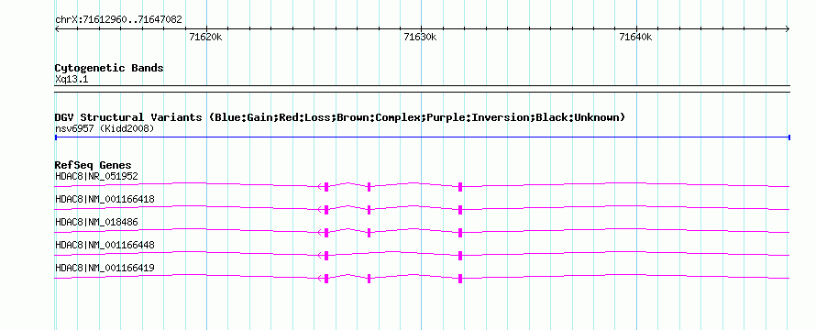This screenshot has height=330, width=816.
Task: Click the middle exon block of NM_001166419
Action: click(369, 279)
